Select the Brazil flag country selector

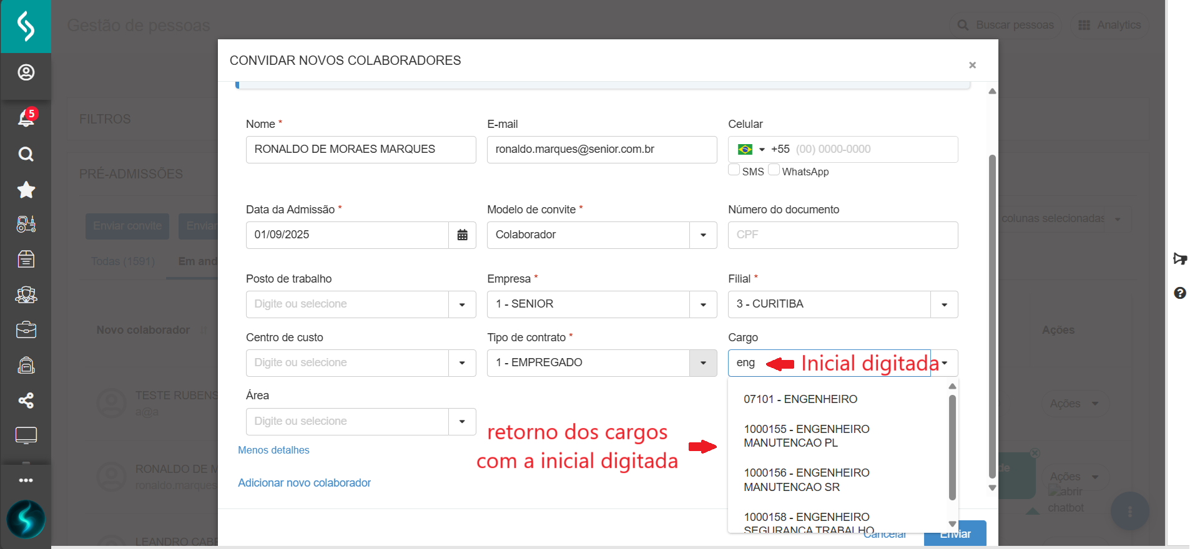(x=745, y=149)
